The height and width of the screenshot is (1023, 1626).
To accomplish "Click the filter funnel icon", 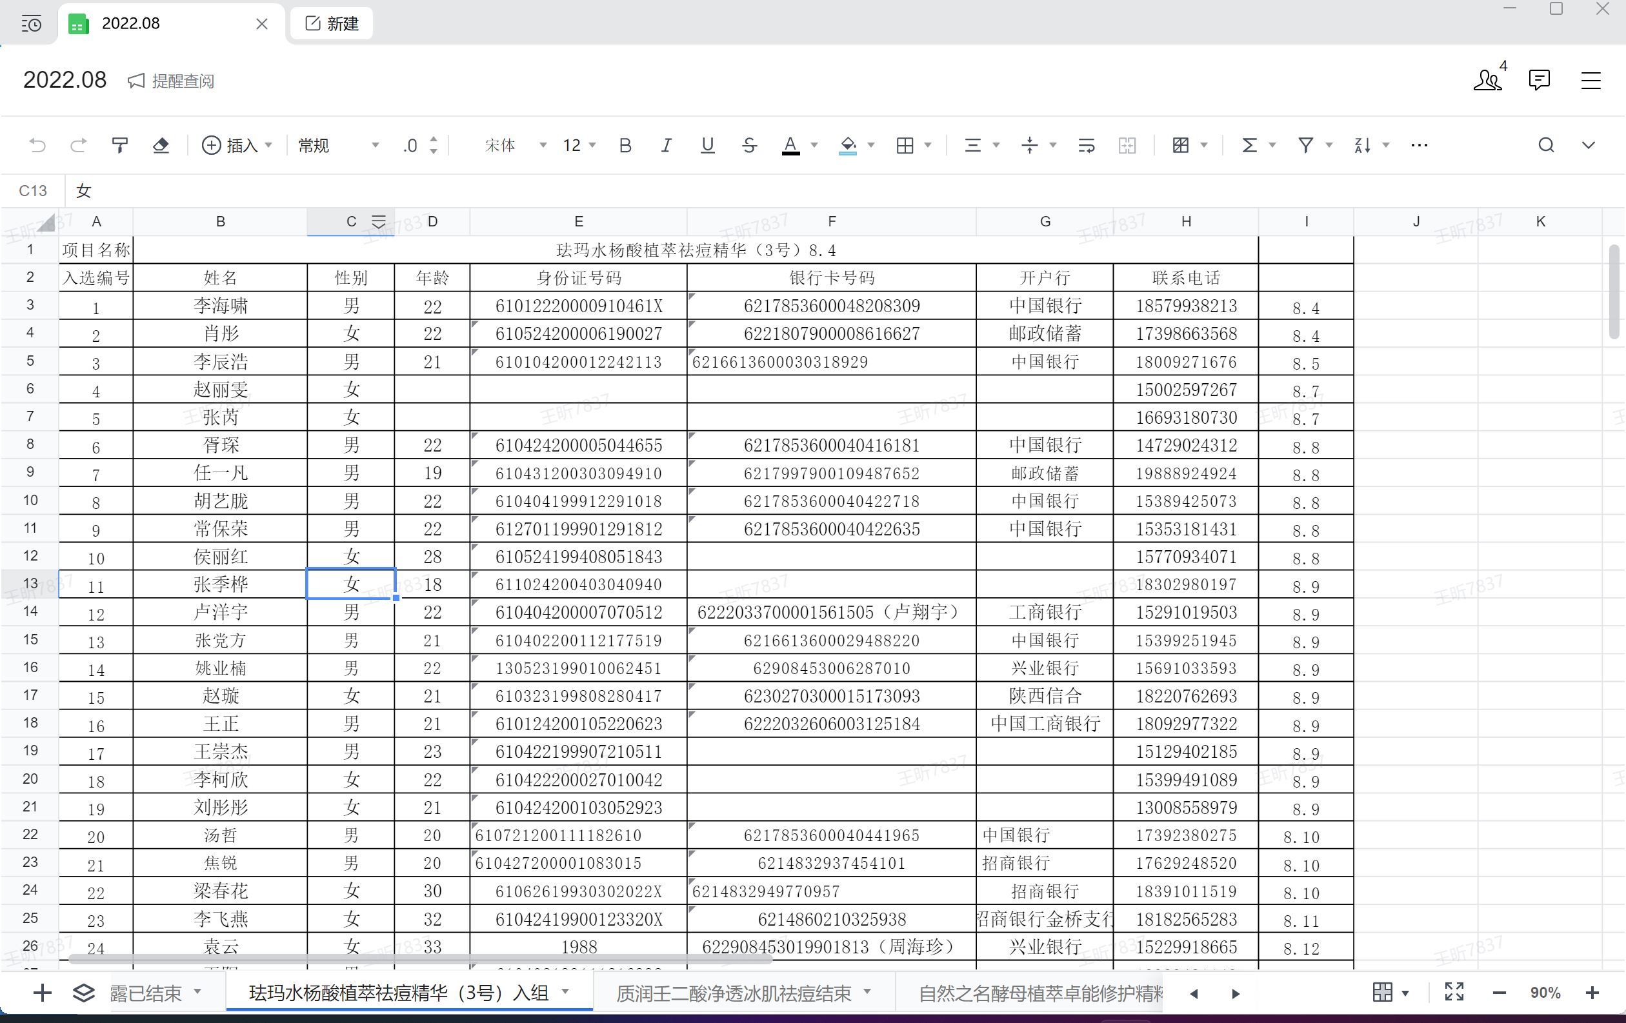I will (1306, 145).
